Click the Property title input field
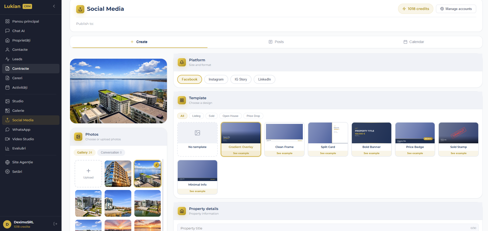 (323, 228)
